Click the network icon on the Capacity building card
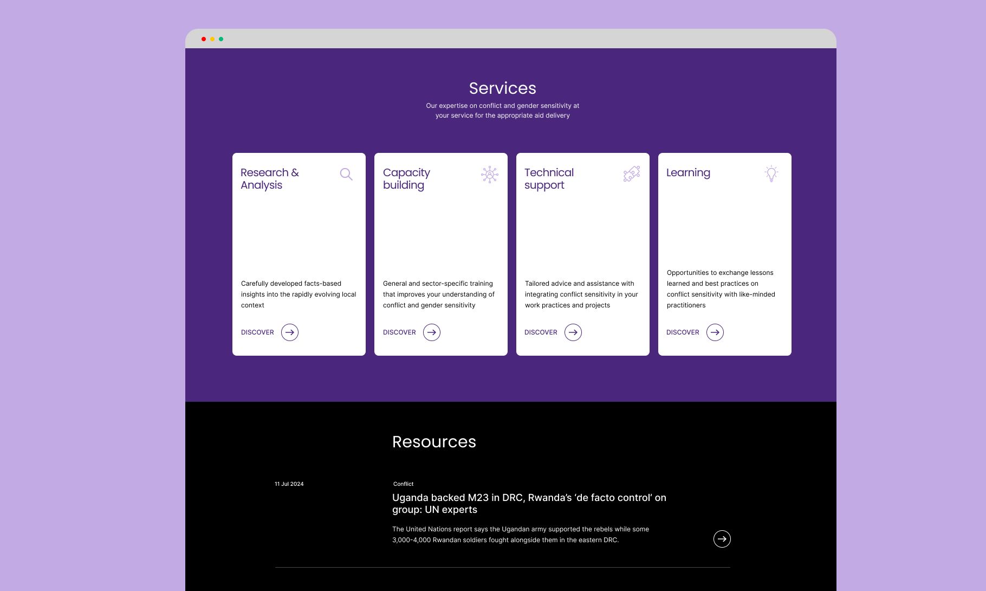The width and height of the screenshot is (986, 591). 489,175
